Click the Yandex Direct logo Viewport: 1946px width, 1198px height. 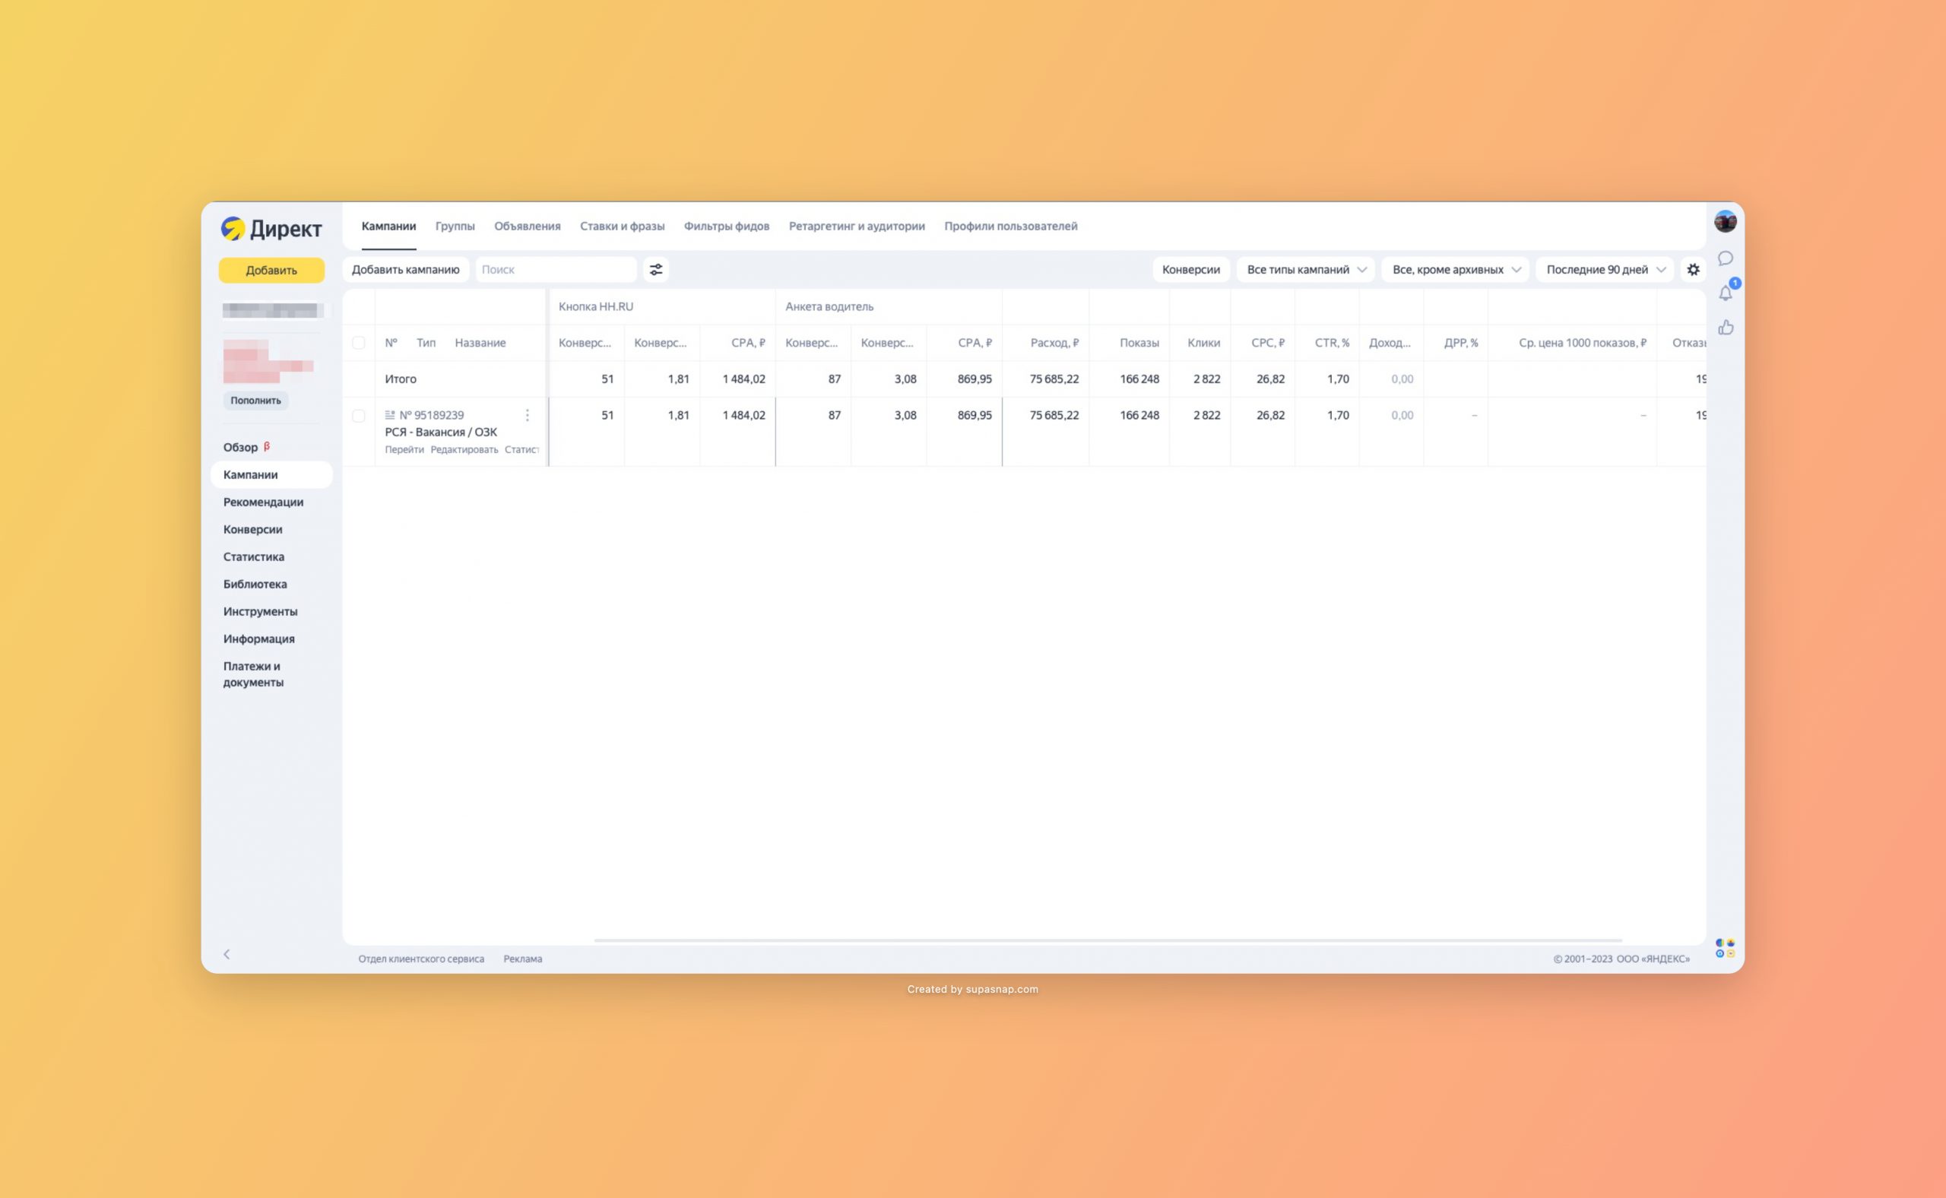271,228
